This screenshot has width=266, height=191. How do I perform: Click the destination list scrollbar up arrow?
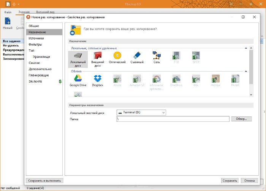pos(251,48)
